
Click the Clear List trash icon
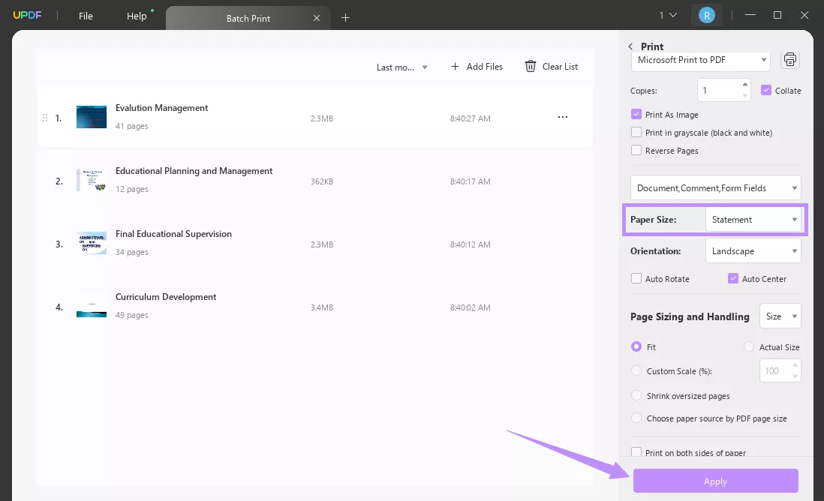point(531,67)
